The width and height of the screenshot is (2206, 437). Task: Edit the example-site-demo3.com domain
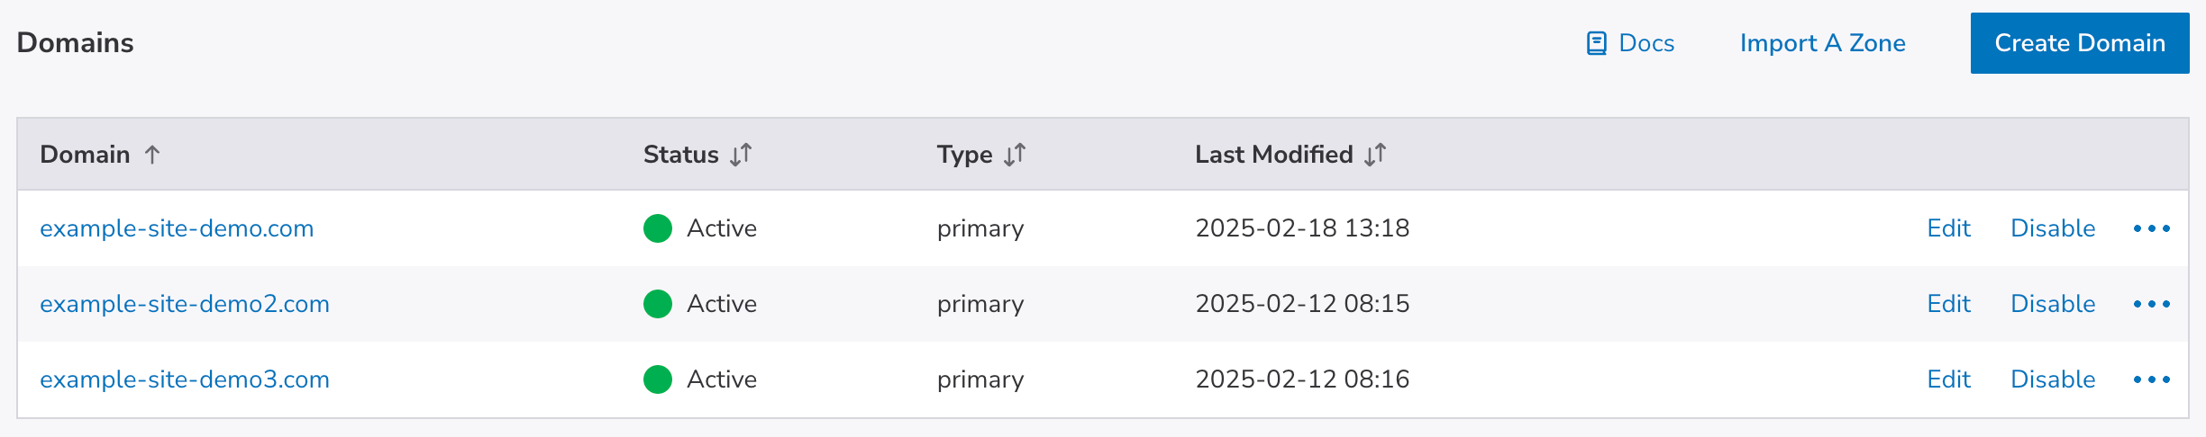(1948, 379)
